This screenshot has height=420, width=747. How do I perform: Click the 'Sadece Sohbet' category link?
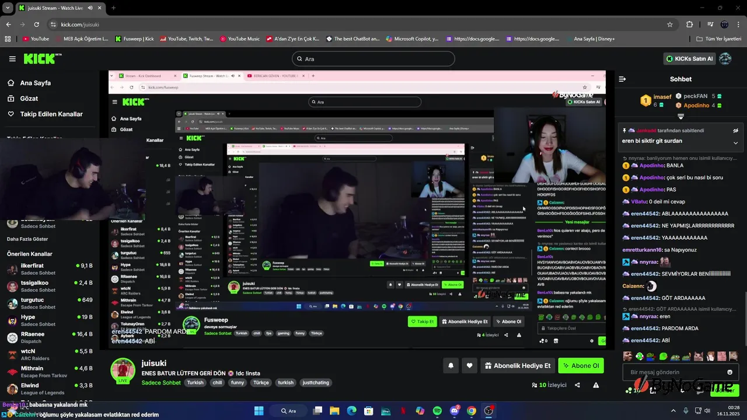161,383
